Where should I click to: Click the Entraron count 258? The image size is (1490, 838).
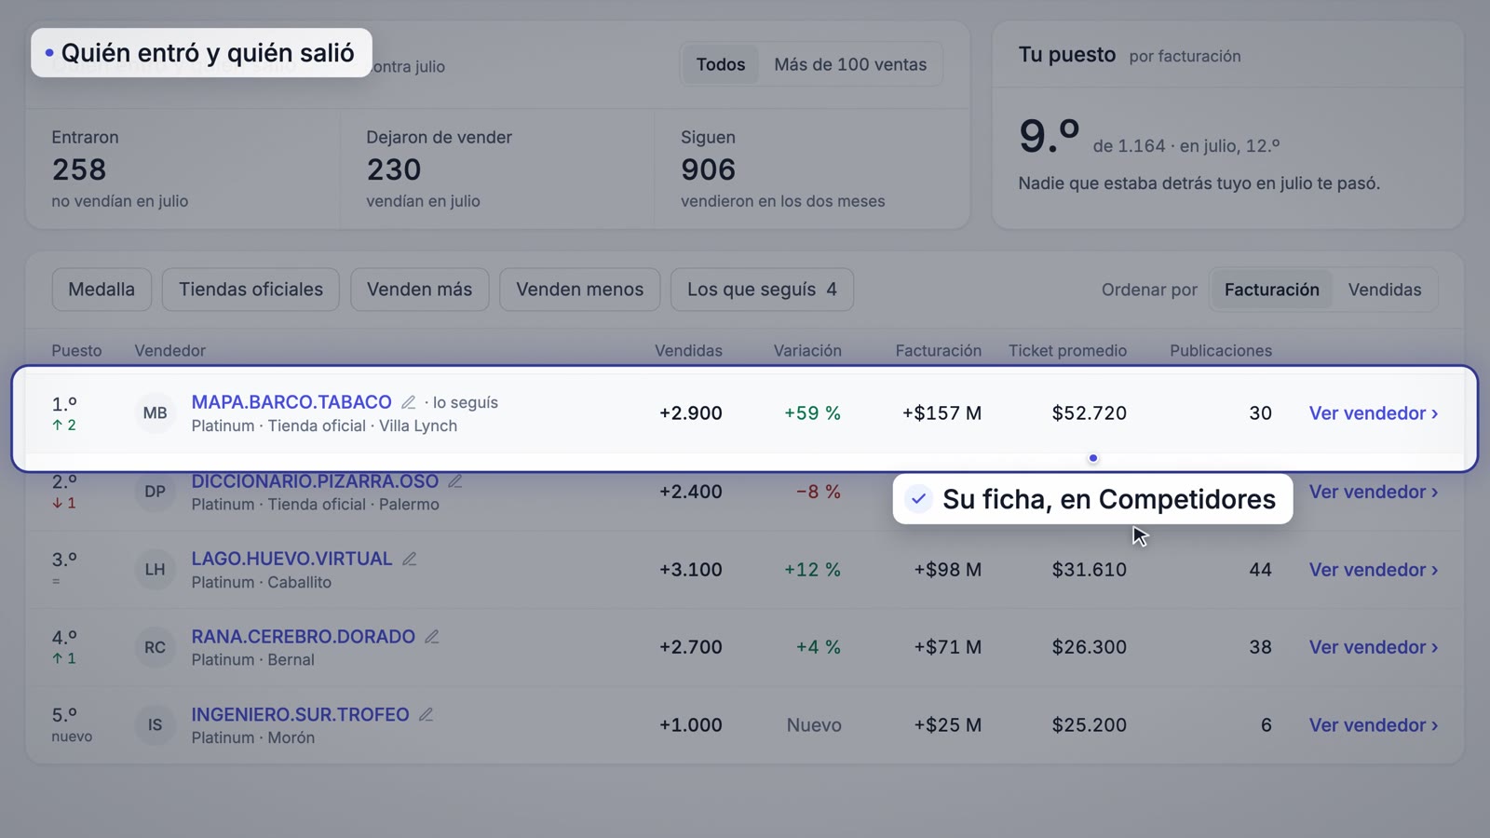pyautogui.click(x=79, y=169)
